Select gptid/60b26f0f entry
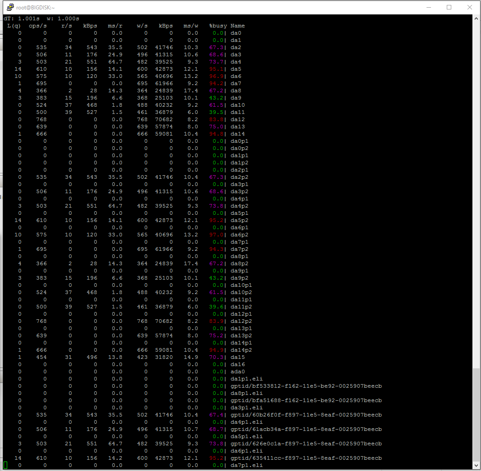The image size is (481, 471). [306, 415]
